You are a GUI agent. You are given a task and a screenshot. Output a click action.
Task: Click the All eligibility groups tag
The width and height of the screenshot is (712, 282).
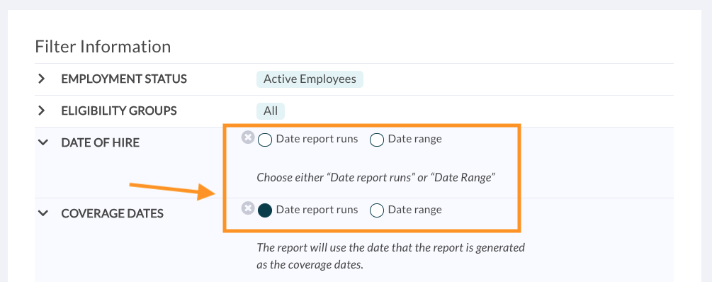click(x=271, y=111)
